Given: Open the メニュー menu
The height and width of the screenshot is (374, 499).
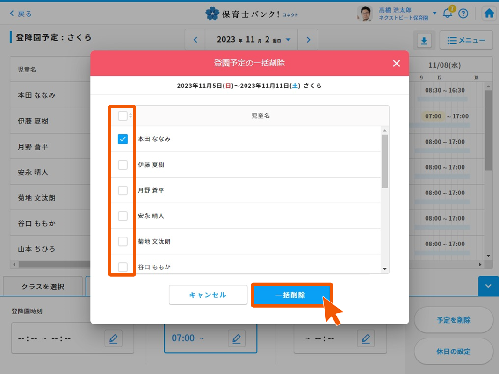Looking at the screenshot, I should pyautogui.click(x=466, y=41).
